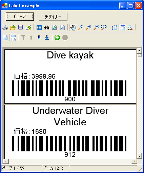
Task: Open a report file with folder icon
Action: [x=13, y=27]
